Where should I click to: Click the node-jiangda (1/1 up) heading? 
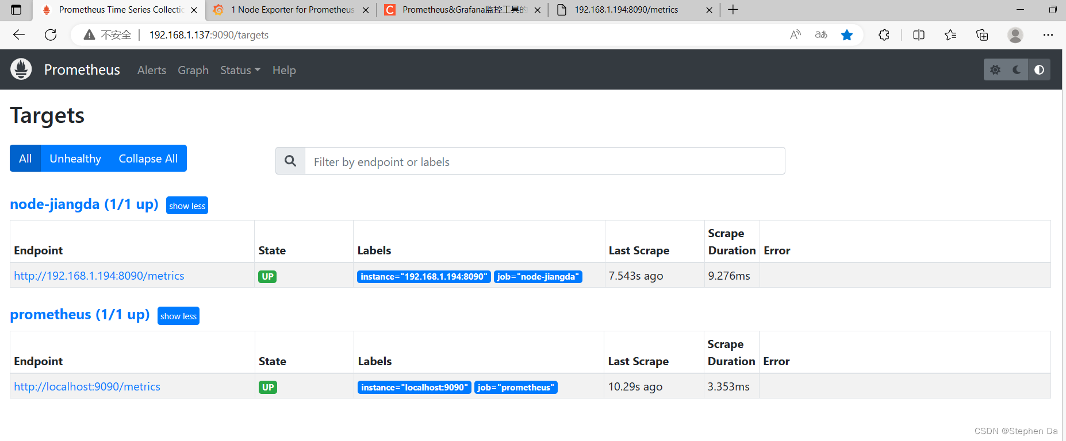pos(84,204)
